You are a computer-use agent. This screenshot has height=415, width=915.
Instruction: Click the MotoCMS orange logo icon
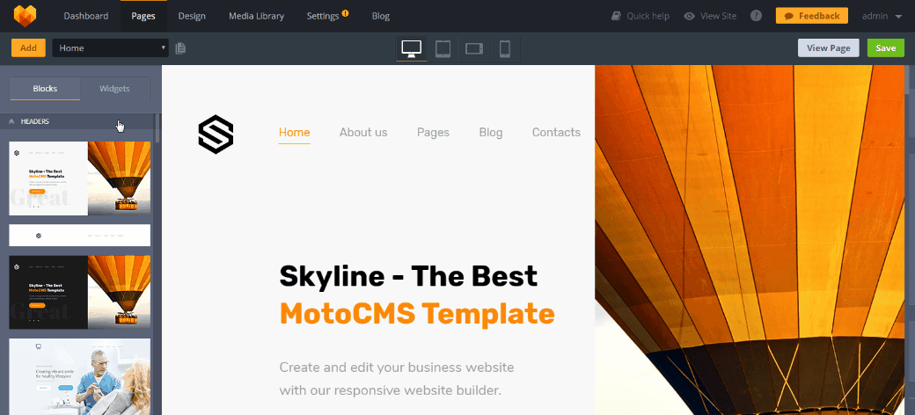coord(25,16)
